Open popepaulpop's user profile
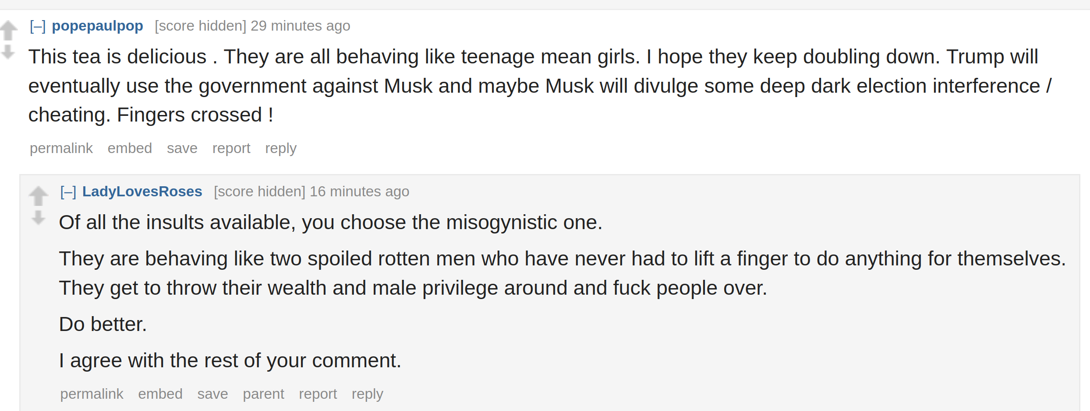The height and width of the screenshot is (411, 1090). pos(97,26)
